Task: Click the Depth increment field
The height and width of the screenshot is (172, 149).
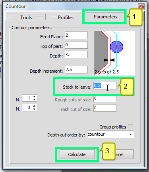Action: [x=76, y=69]
